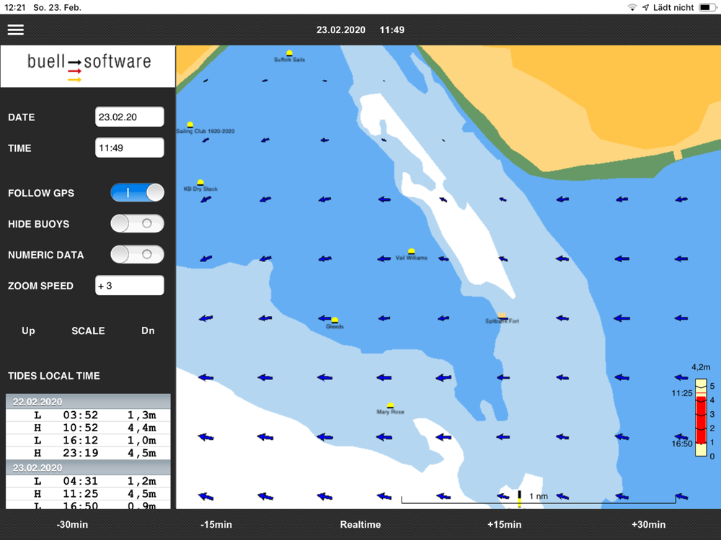
Task: Click the buell software logo
Action: (x=89, y=66)
